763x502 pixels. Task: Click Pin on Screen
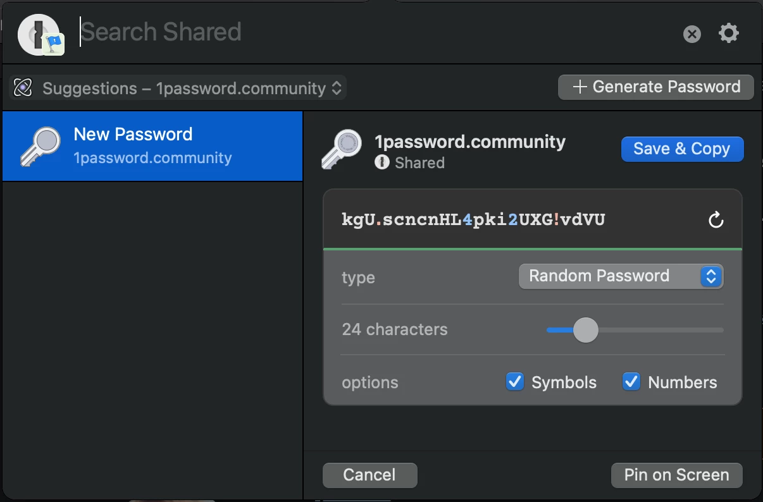(676, 475)
